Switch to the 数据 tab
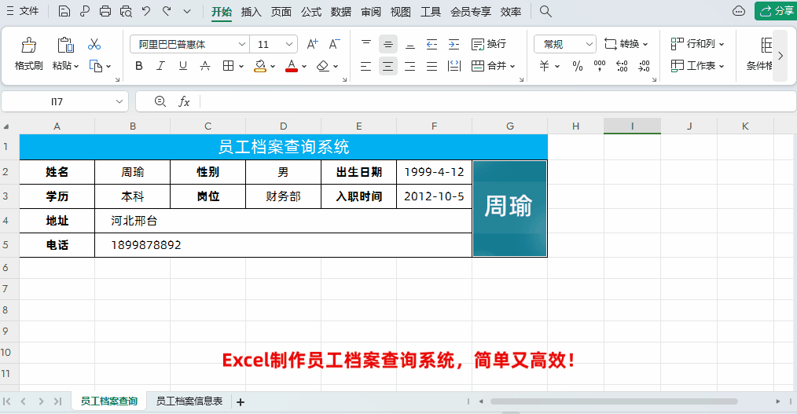 click(x=341, y=12)
